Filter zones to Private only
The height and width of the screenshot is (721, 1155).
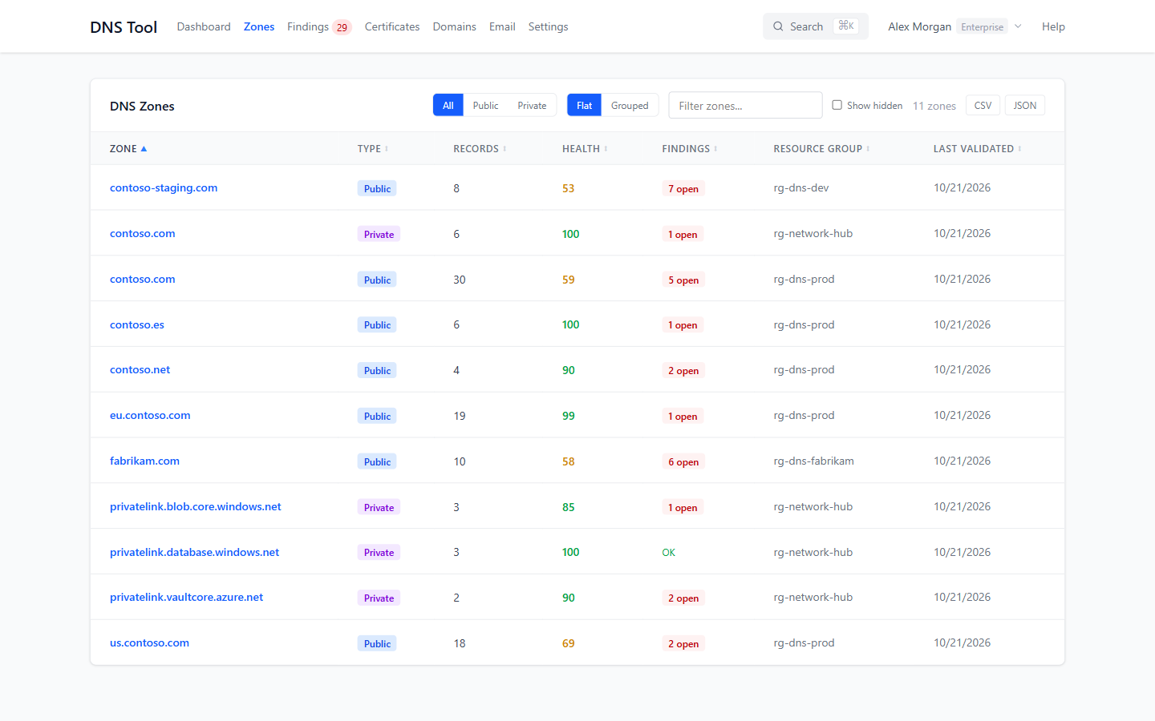[532, 105]
